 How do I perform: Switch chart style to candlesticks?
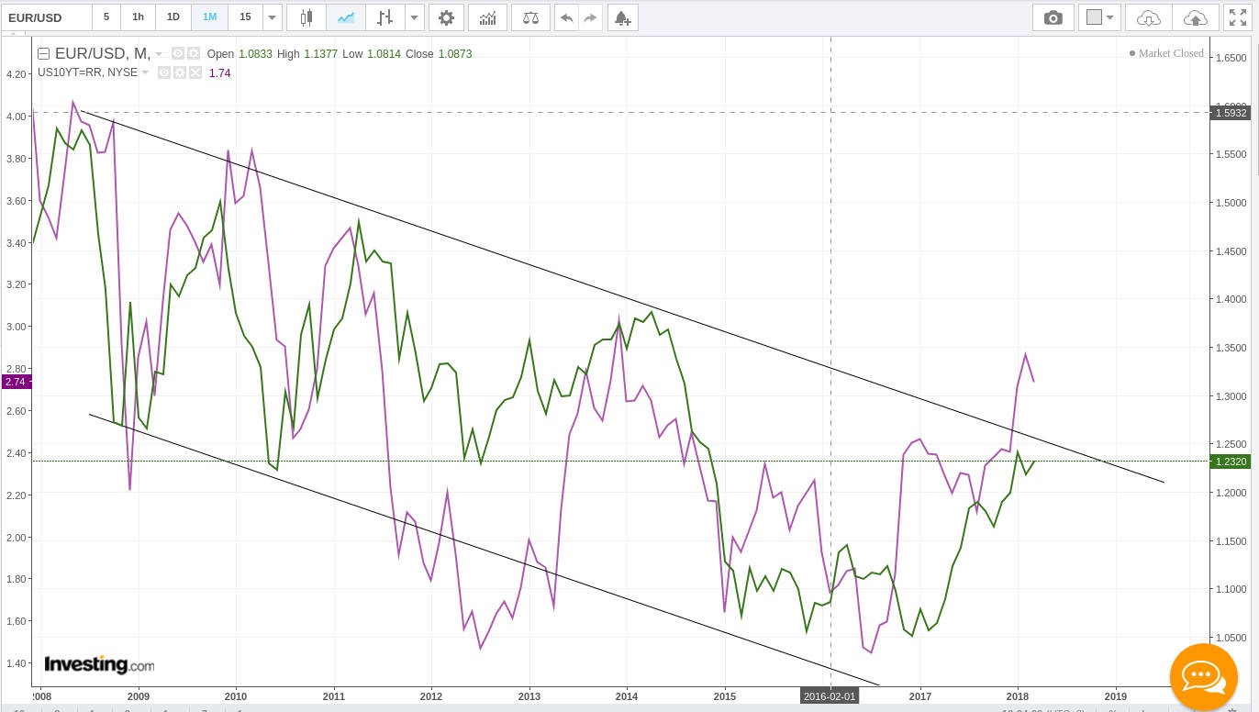point(306,17)
